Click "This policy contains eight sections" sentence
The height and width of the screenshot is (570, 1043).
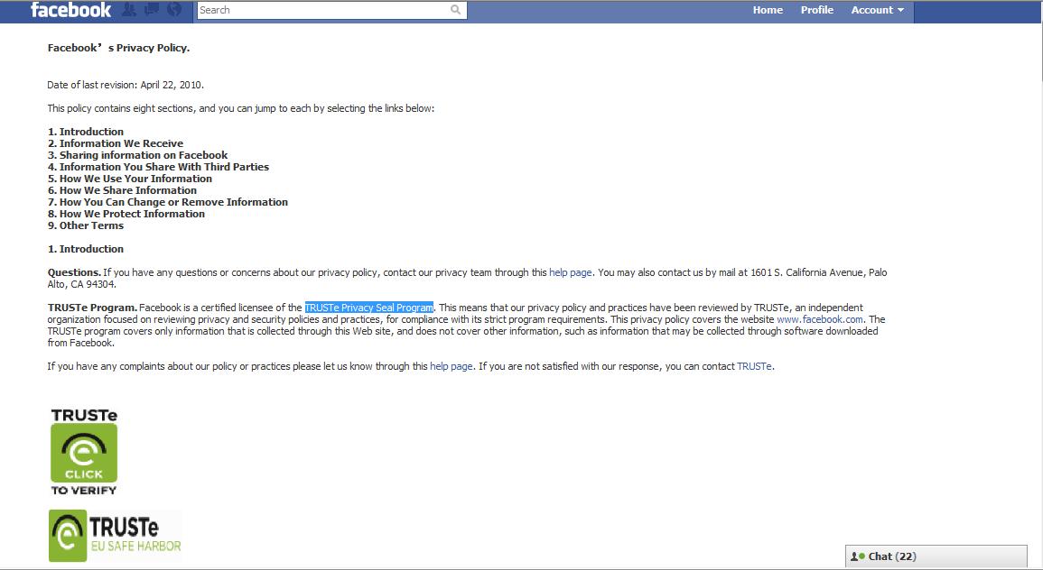click(x=241, y=108)
